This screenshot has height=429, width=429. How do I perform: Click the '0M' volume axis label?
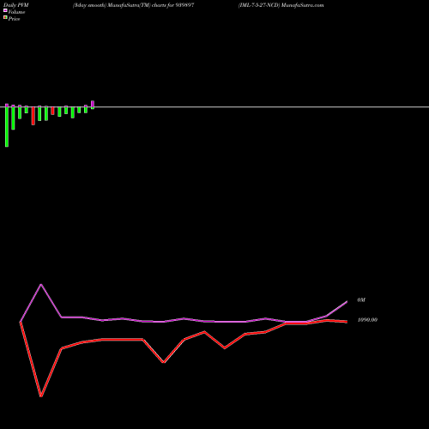[x=361, y=300]
